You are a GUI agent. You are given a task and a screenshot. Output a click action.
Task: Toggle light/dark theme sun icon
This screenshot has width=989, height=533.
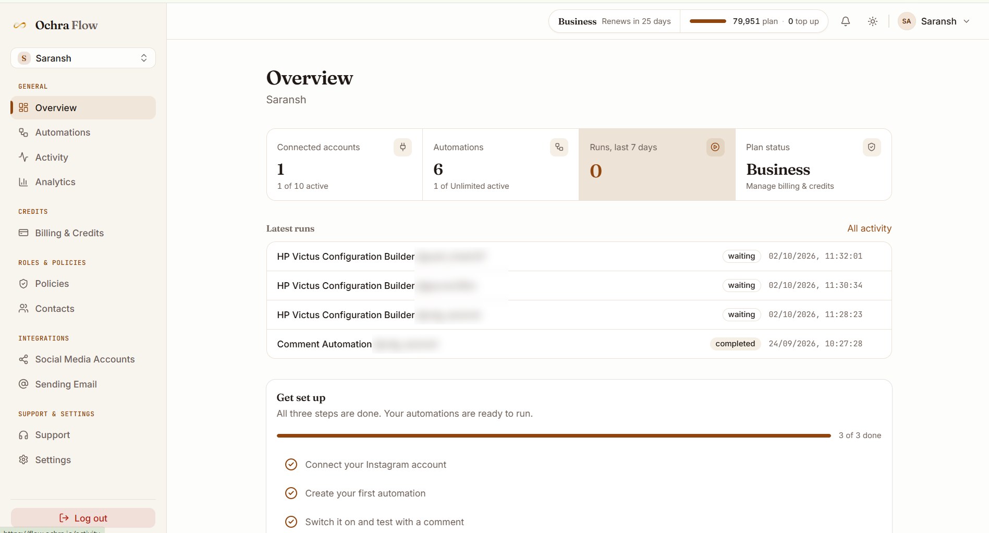click(x=872, y=21)
